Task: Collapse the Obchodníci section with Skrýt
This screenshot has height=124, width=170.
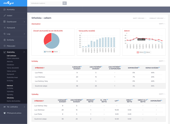Action: [x=162, y=24]
